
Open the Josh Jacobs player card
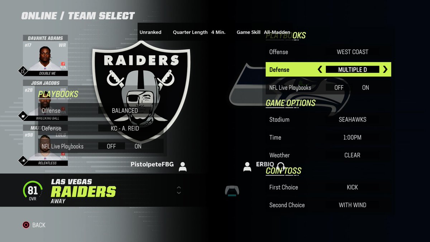tap(46, 100)
